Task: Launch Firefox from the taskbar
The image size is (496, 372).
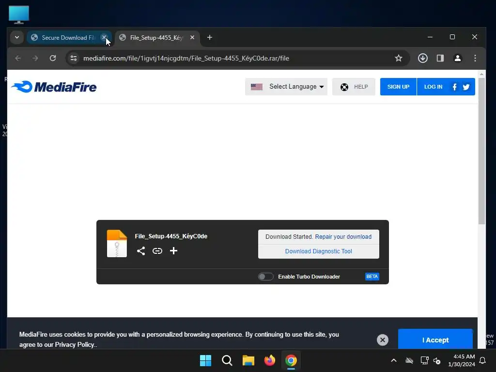Action: 269,360
